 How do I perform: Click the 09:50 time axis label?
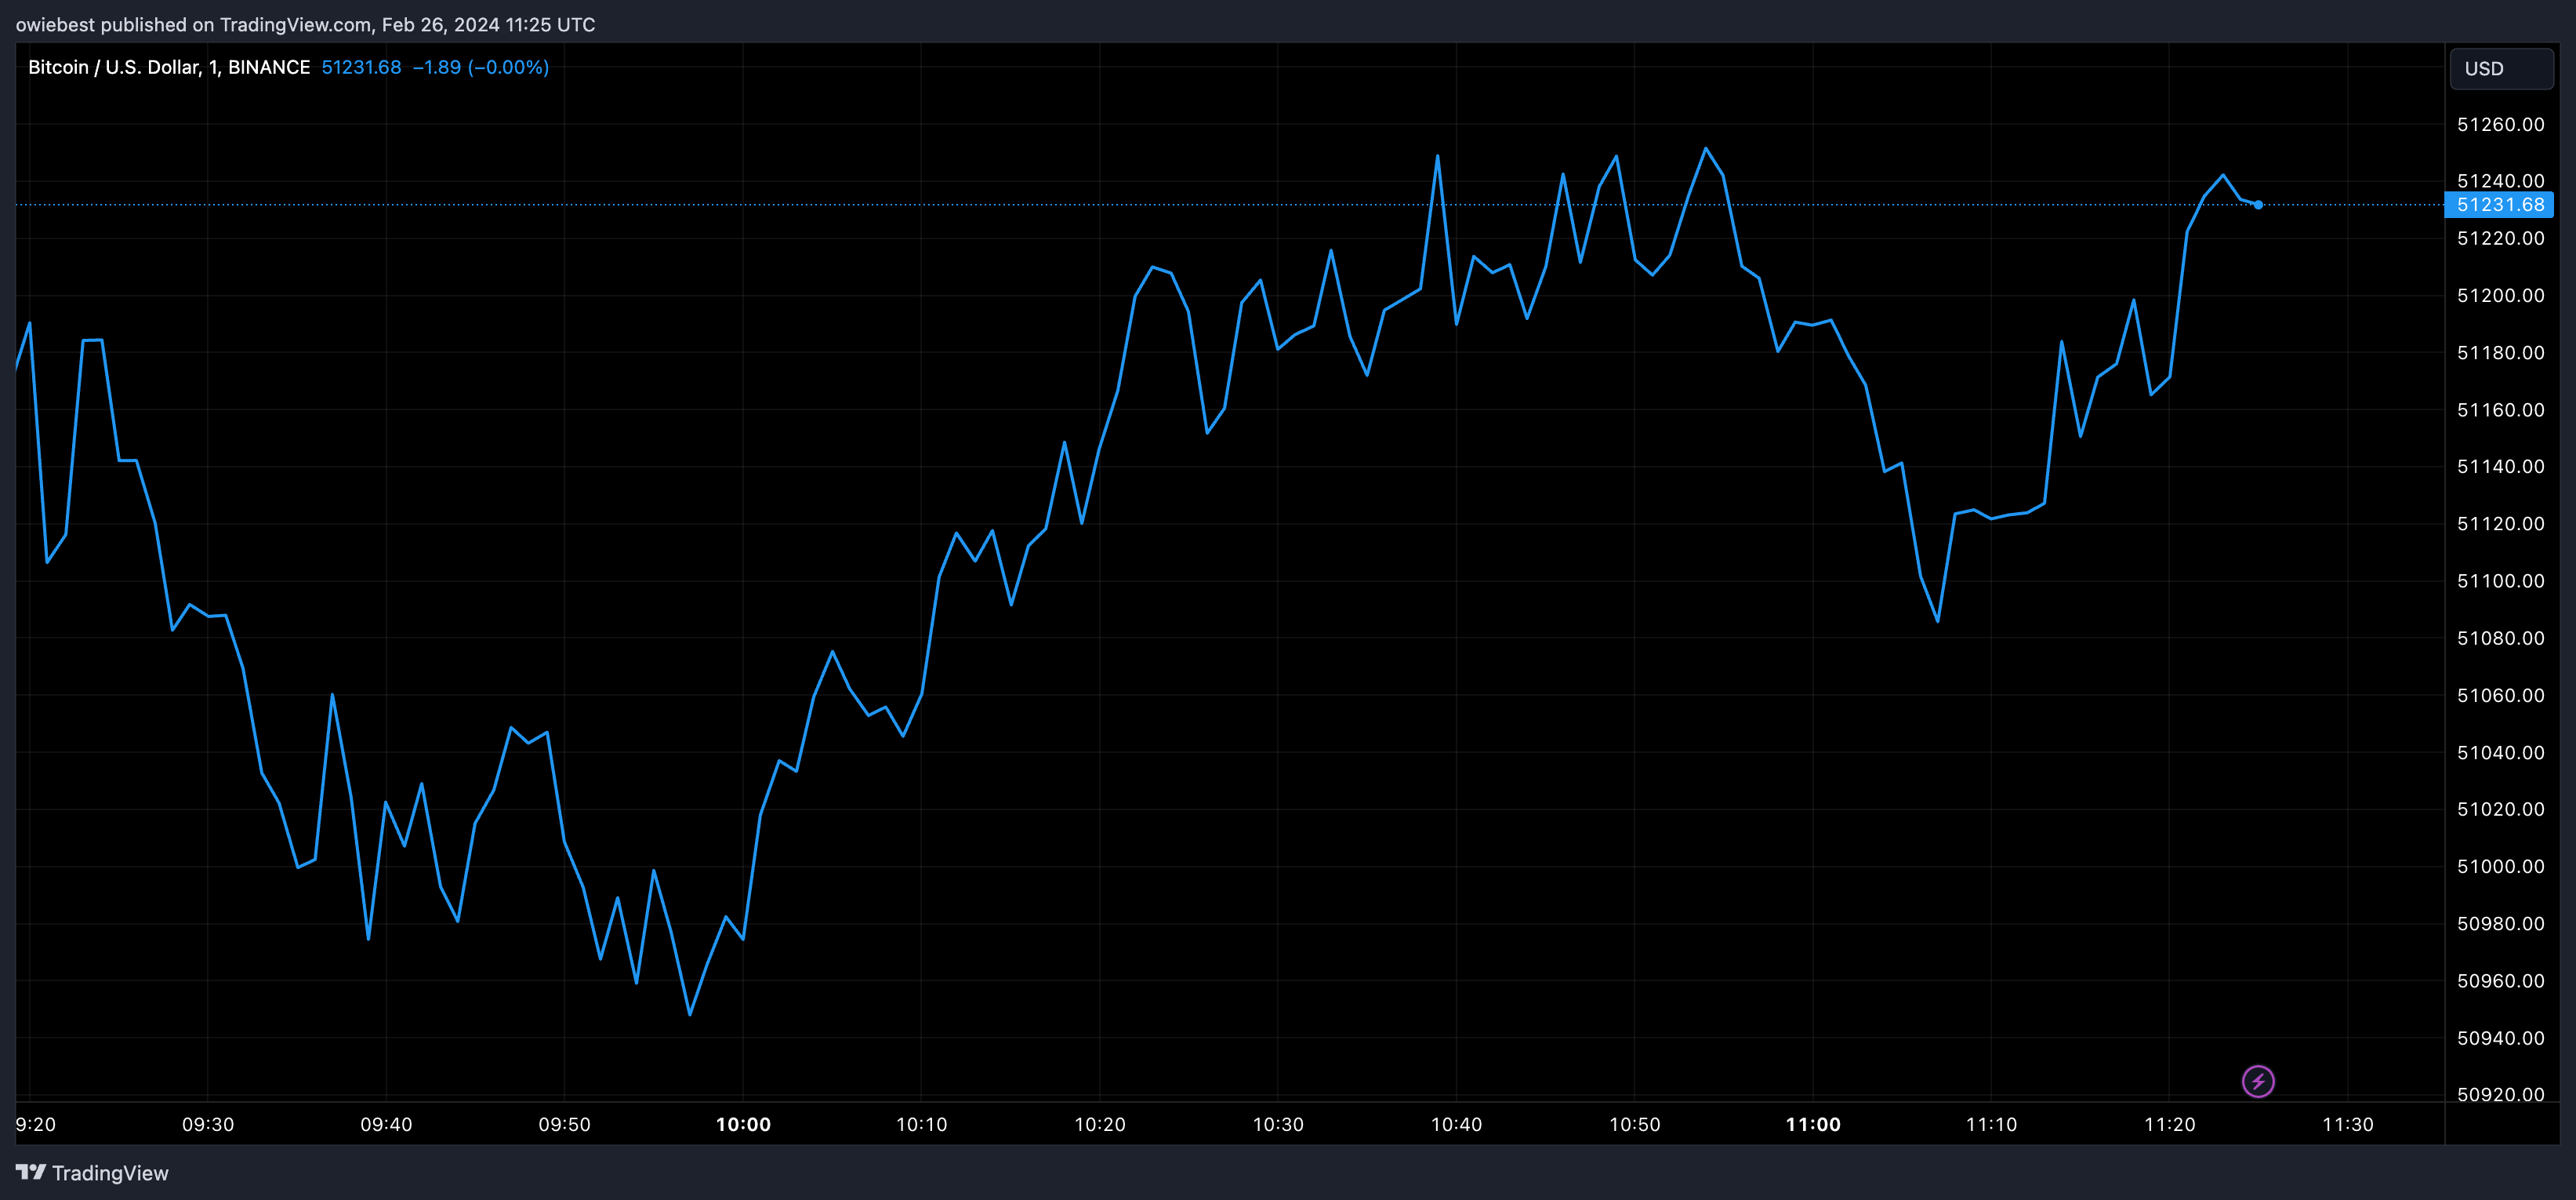click(x=565, y=1124)
